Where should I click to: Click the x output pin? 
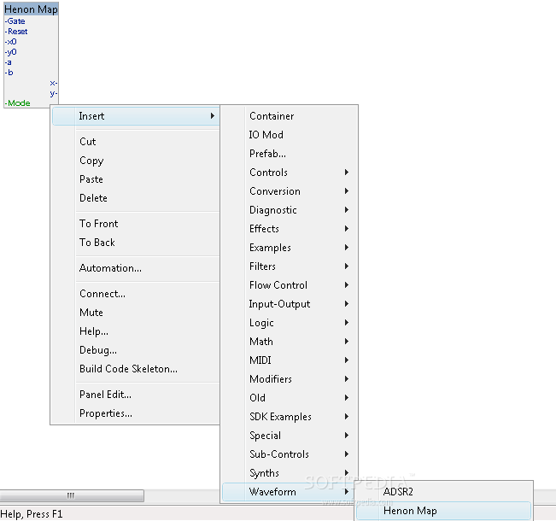pos(54,83)
